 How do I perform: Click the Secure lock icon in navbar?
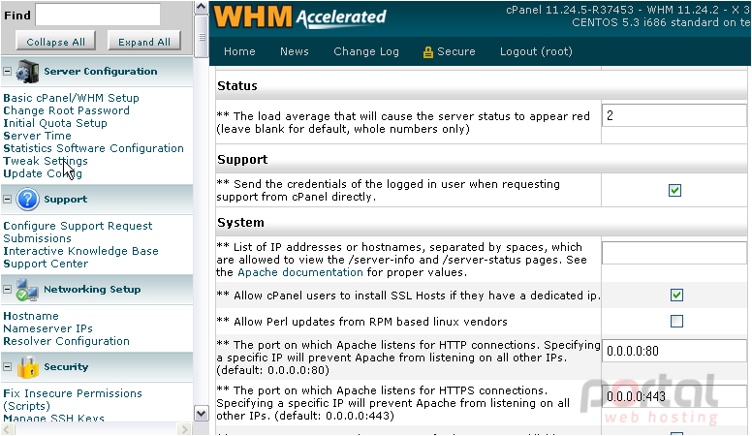(427, 51)
